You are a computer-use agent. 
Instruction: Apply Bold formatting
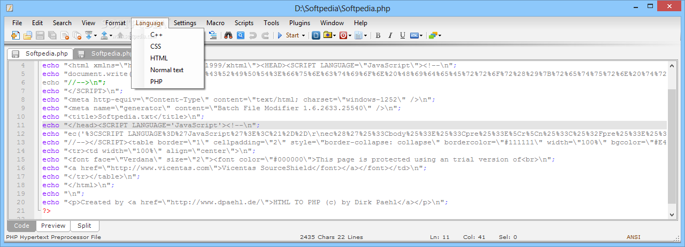(x=378, y=36)
